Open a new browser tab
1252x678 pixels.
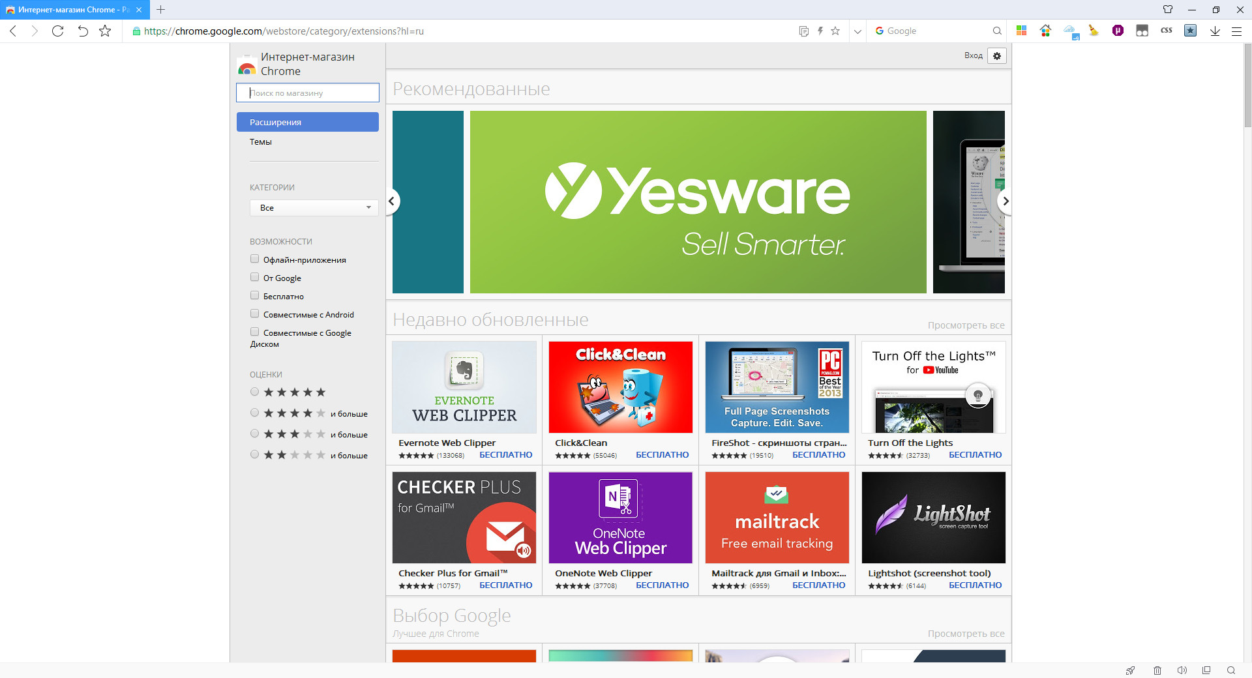click(x=160, y=10)
